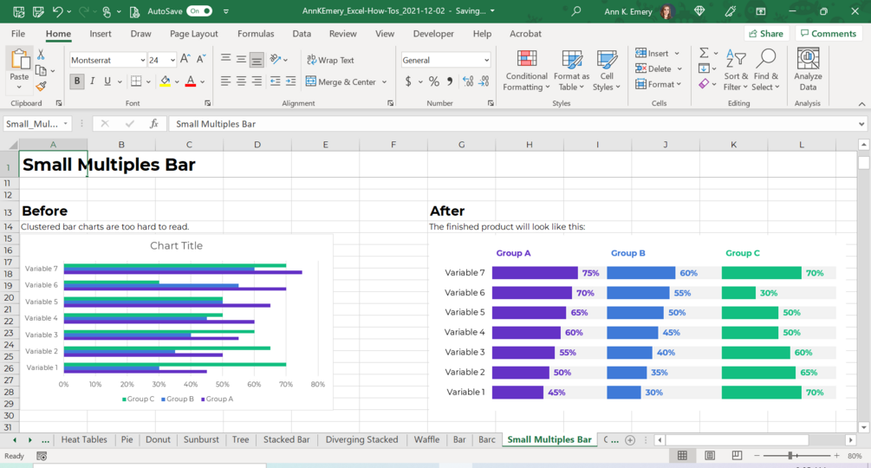The height and width of the screenshot is (468, 871).
Task: Click the Paste clipboard icon
Action: [x=19, y=60]
